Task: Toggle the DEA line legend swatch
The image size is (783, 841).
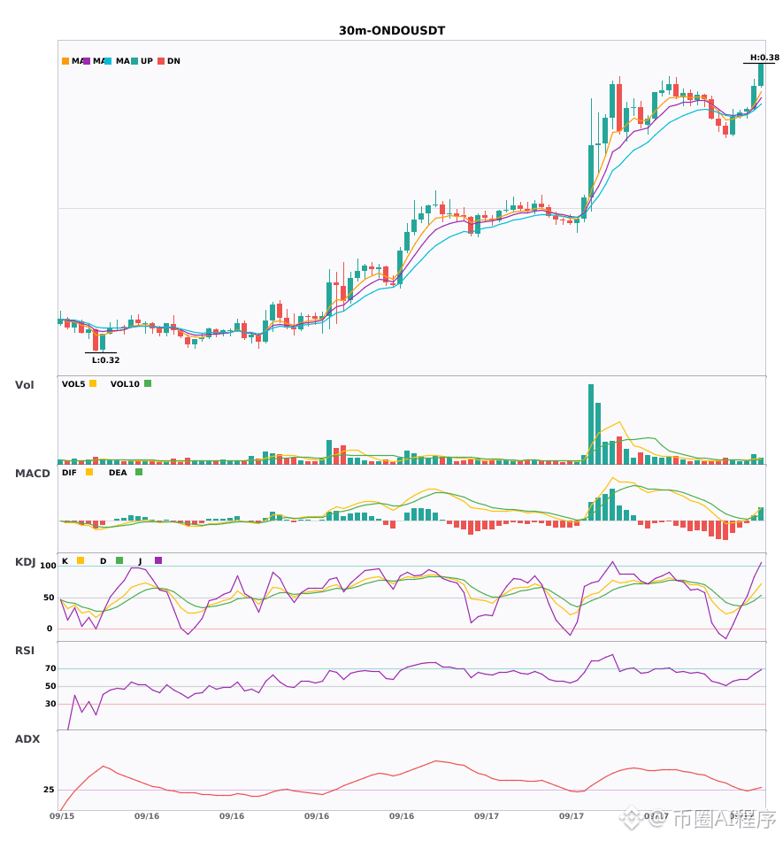Action: (139, 472)
